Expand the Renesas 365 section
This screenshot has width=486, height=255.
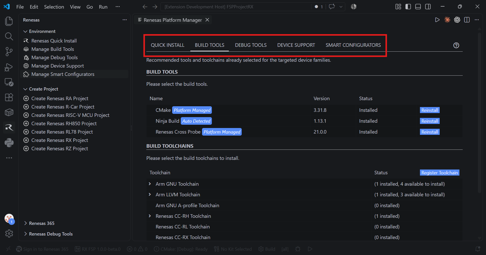pyautogui.click(x=25, y=223)
